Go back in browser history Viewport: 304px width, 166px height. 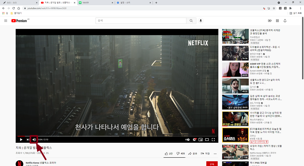tap(3, 8)
